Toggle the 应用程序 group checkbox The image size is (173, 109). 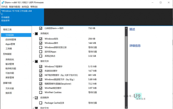point(36,98)
